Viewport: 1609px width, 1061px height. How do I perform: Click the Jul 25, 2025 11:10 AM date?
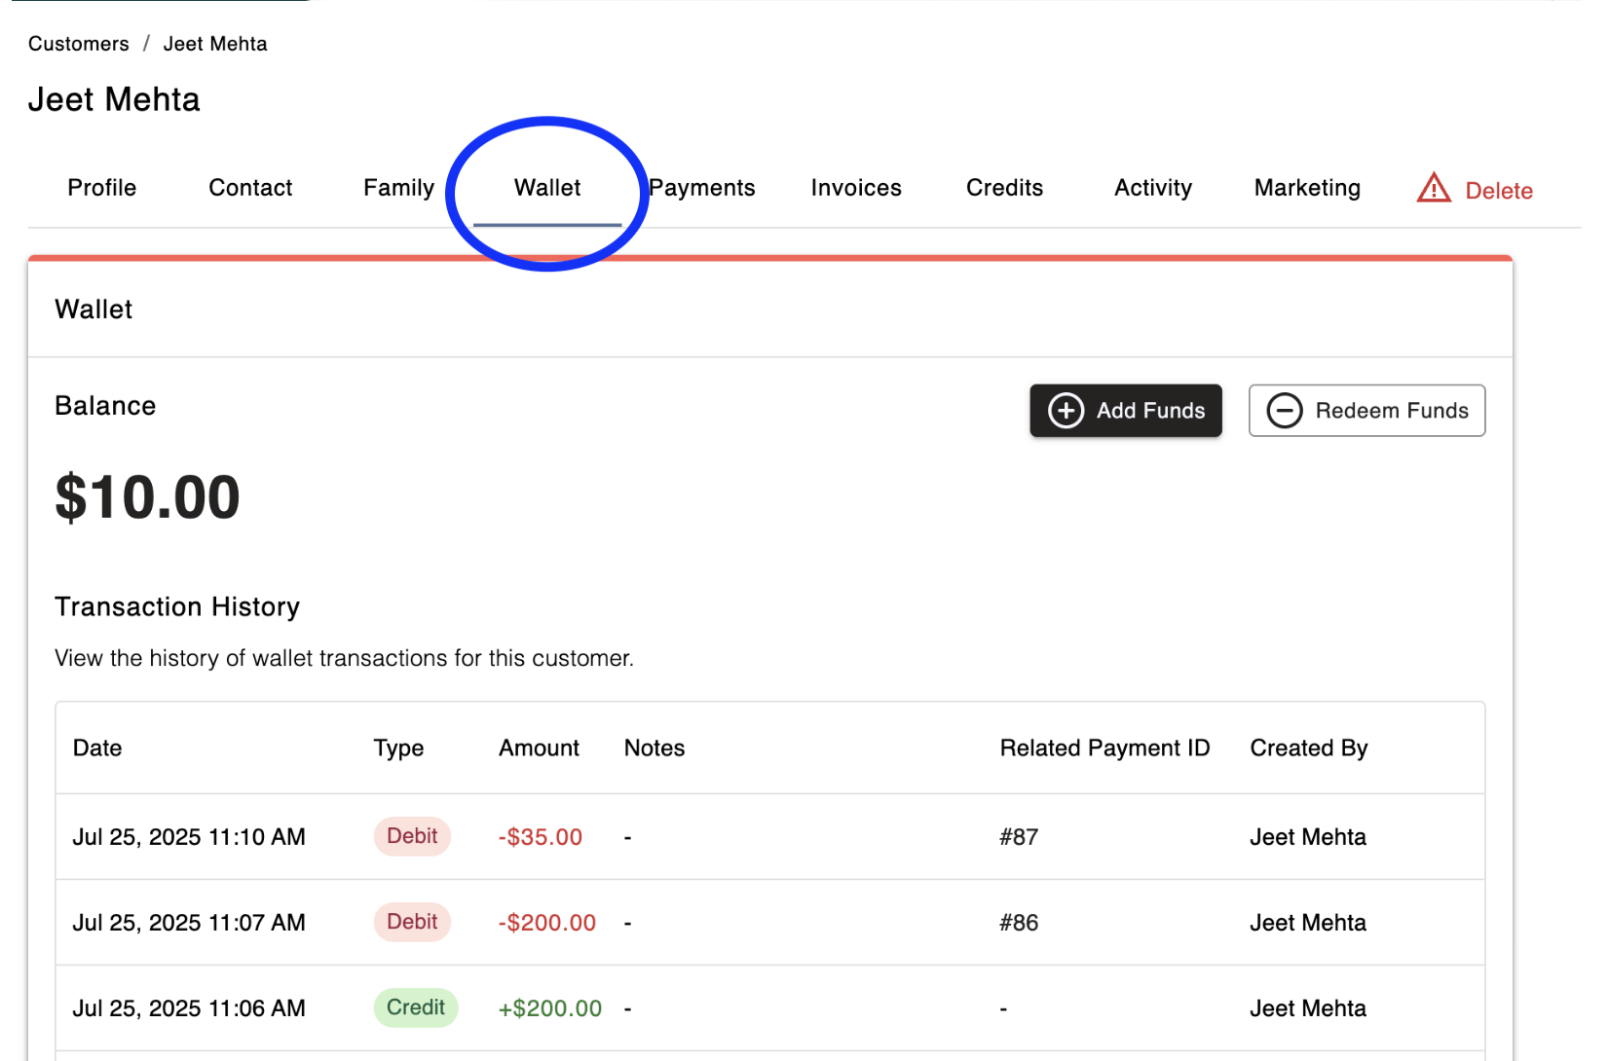pyautogui.click(x=189, y=837)
